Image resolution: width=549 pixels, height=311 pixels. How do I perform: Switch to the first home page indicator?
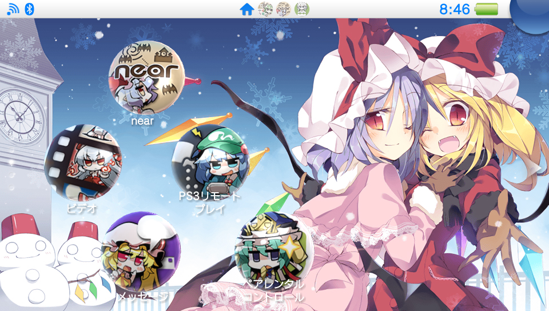tap(265, 9)
